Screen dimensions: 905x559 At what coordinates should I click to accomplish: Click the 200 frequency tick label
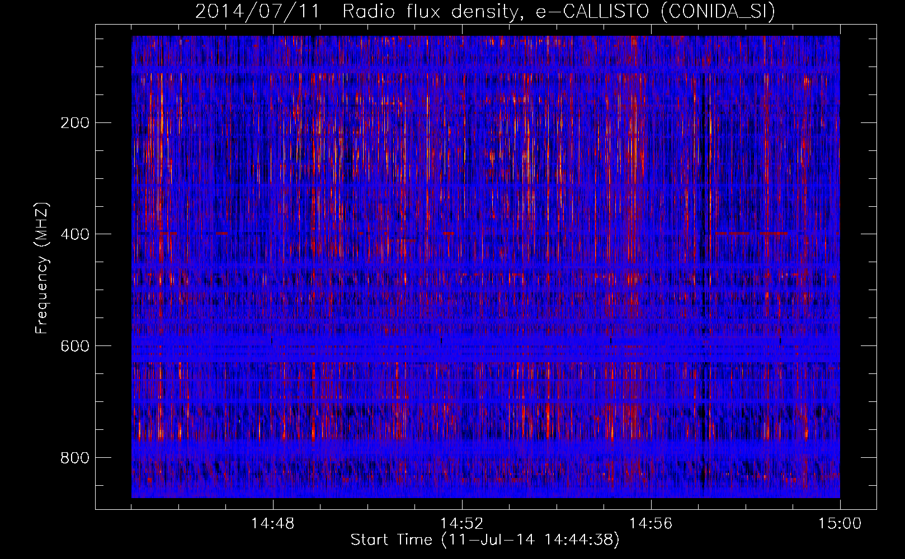point(75,123)
